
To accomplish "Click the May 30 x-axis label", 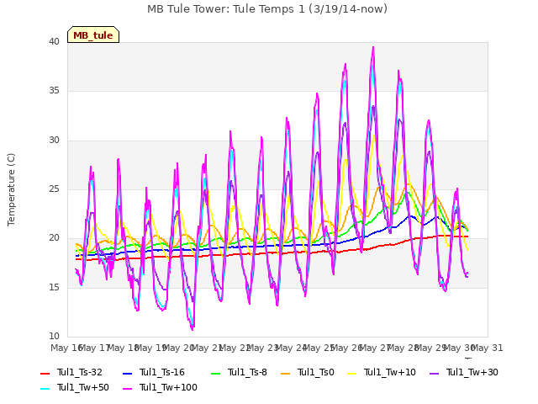I will tap(459, 348).
